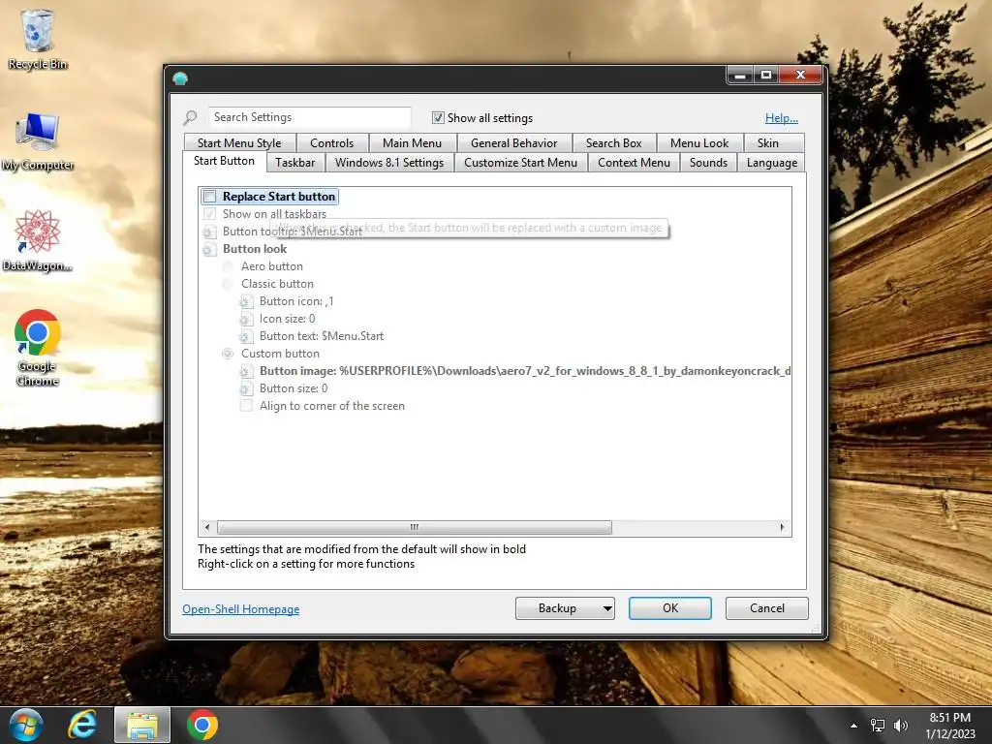Click the magnifier search icon

tap(190, 117)
